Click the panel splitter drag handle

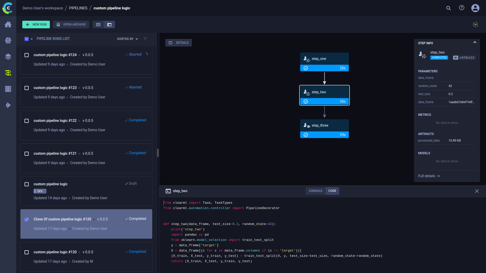click(x=158, y=153)
